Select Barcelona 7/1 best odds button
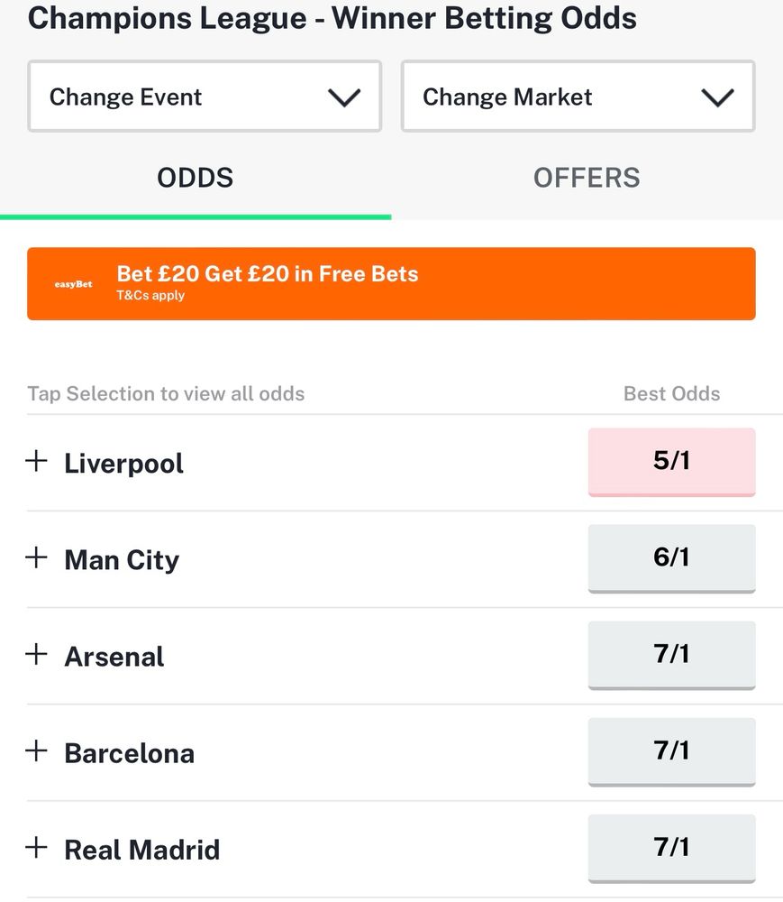The width and height of the screenshot is (783, 902). point(671,752)
